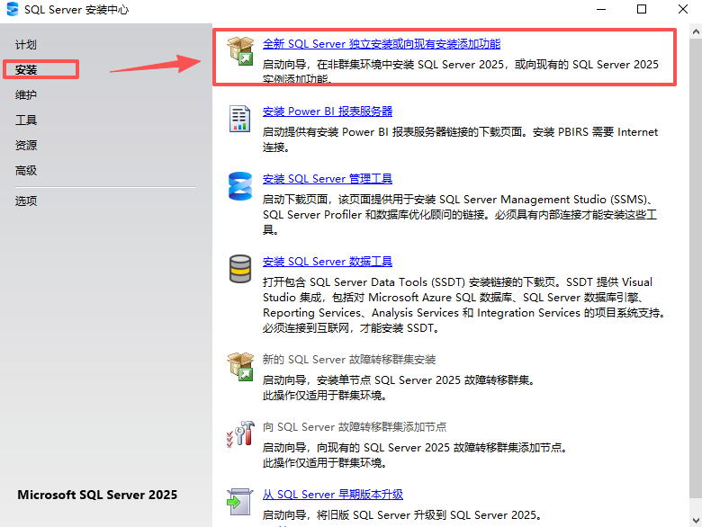Open the 计划 page in sidebar
Screen dimensions: 702x527
tap(26, 45)
